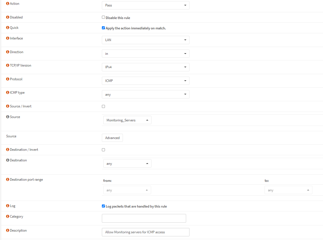This screenshot has height=240, width=323.
Task: Tick the Source / Invert checkbox
Action: [x=103, y=106]
